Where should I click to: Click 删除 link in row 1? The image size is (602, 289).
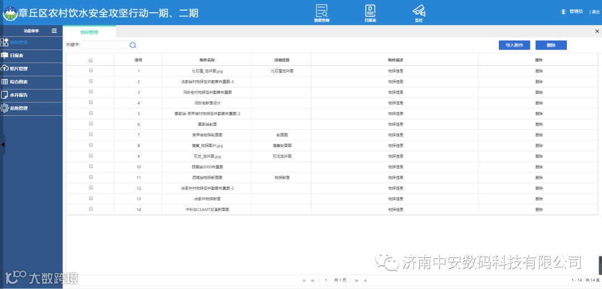click(x=539, y=71)
